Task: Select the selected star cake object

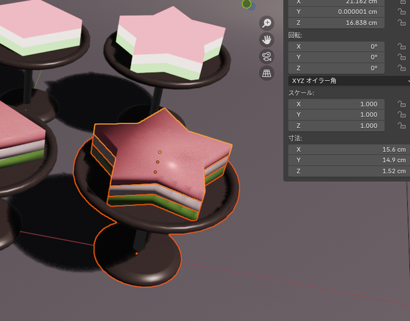Action: tap(162, 162)
